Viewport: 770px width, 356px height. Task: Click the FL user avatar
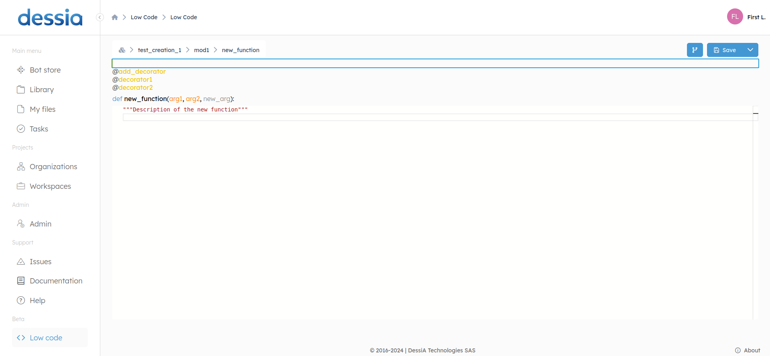(x=735, y=17)
